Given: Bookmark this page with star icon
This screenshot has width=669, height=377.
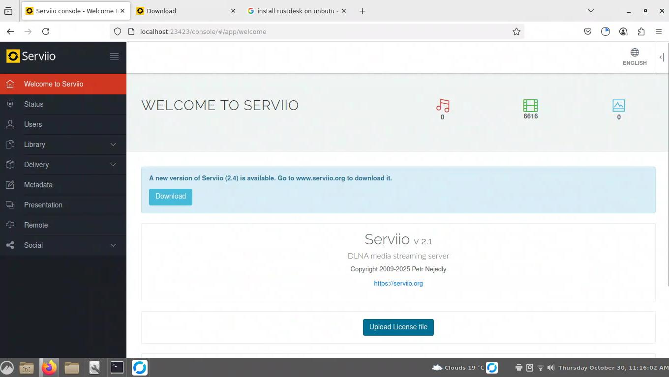Looking at the screenshot, I should point(516,31).
